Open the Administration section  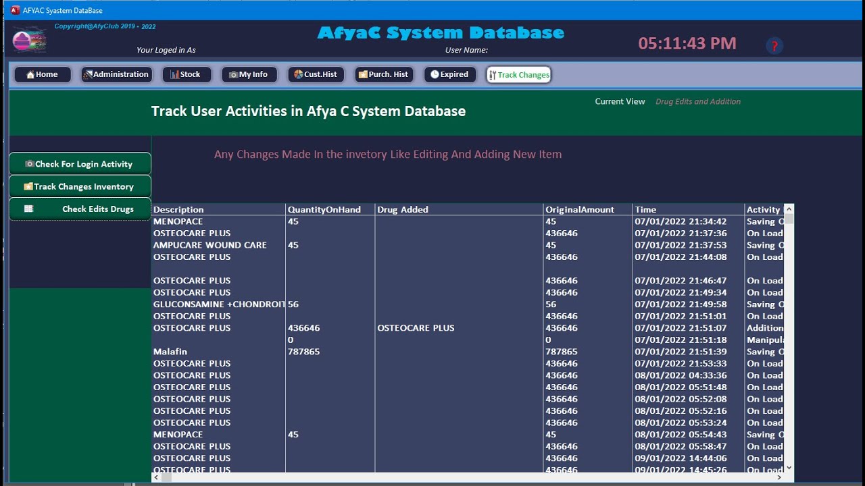[116, 74]
